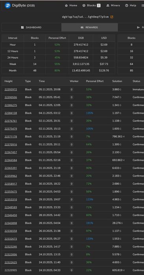Viewport: 144px width, 275px height.
Task: Open block height 22322625
Action: pos(11,262)
